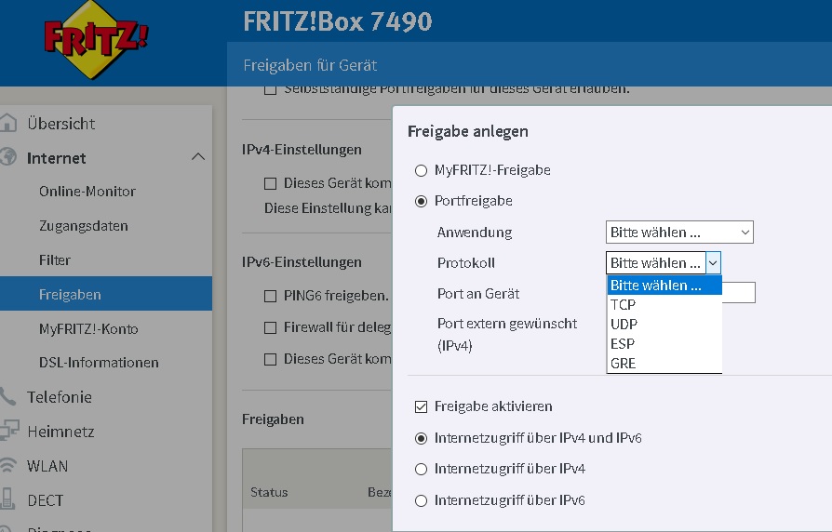Open WLAN menu
The image size is (832, 532).
(47, 466)
